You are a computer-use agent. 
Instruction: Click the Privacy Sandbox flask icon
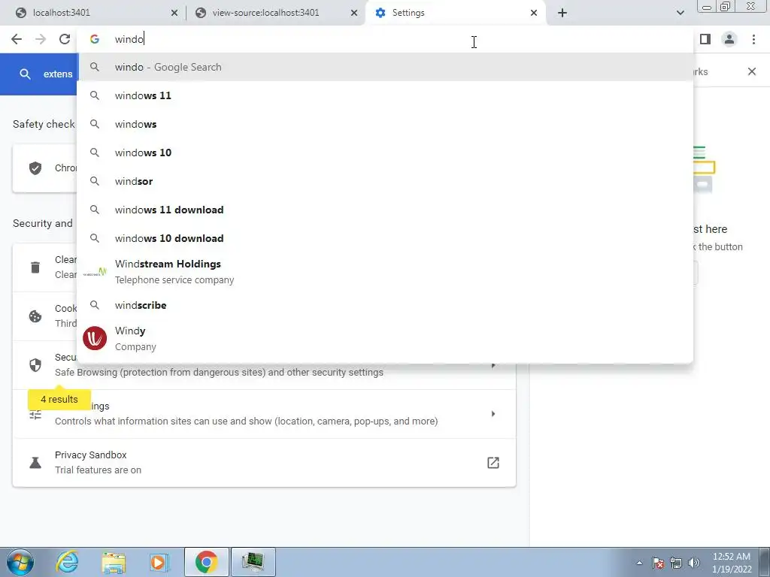click(35, 463)
